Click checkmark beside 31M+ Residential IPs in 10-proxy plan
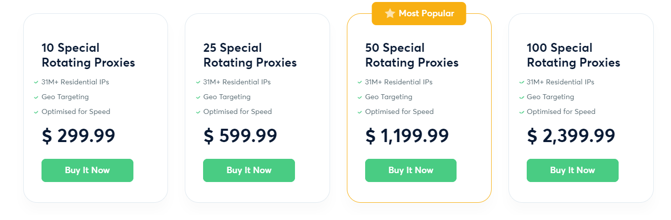 (x=36, y=82)
